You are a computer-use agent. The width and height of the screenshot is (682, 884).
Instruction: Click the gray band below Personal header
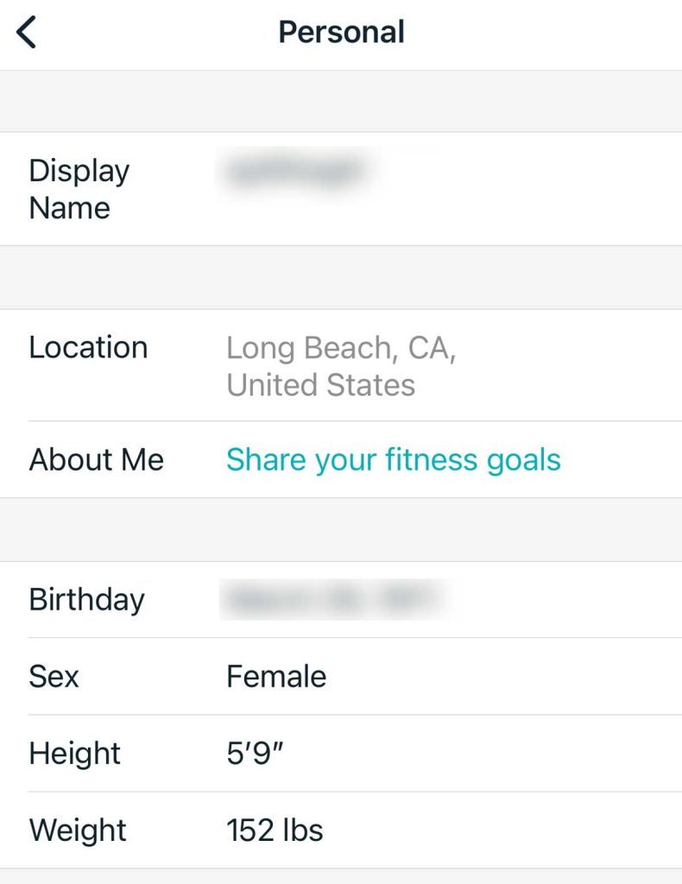point(341,101)
